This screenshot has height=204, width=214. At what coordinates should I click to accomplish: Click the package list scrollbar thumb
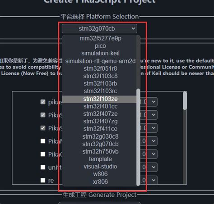(x=185, y=100)
